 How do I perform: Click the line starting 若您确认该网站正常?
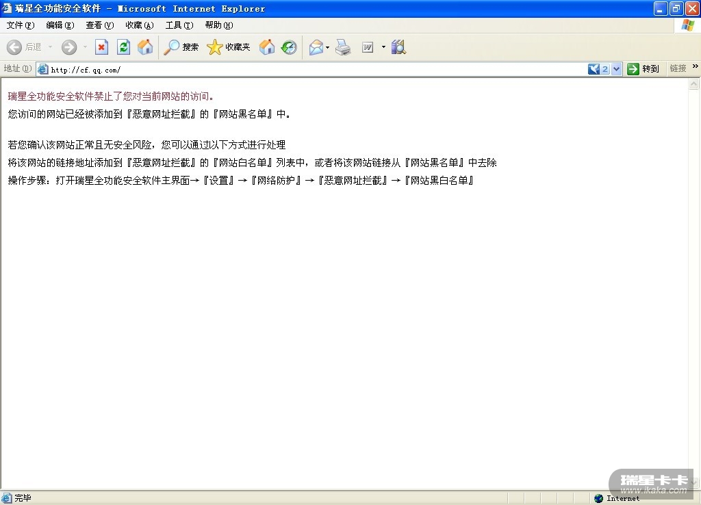(146, 144)
